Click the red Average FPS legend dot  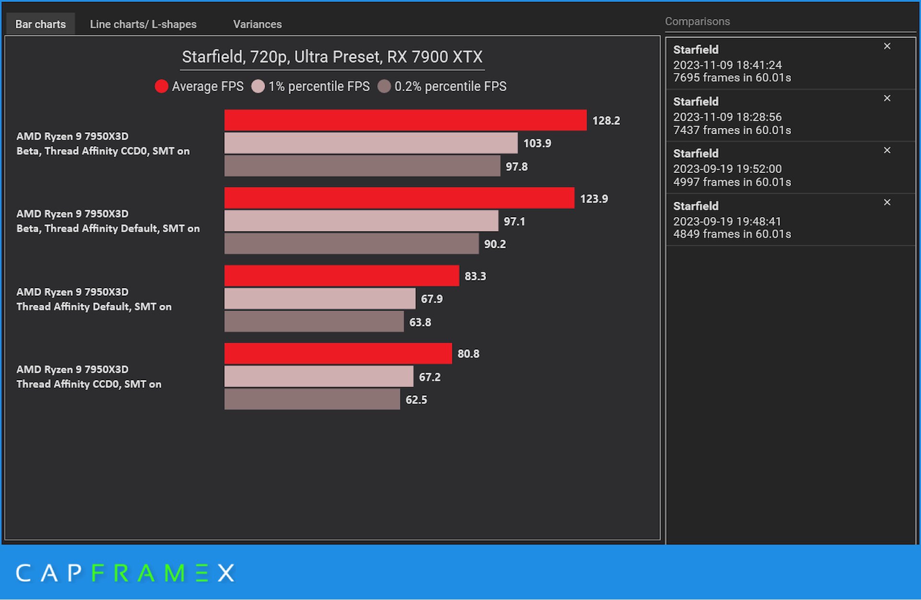[x=162, y=86]
